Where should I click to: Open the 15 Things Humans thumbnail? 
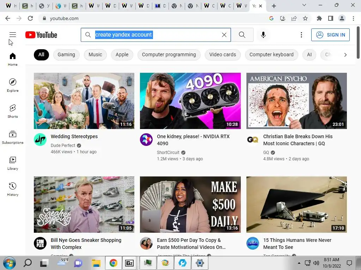(x=296, y=205)
